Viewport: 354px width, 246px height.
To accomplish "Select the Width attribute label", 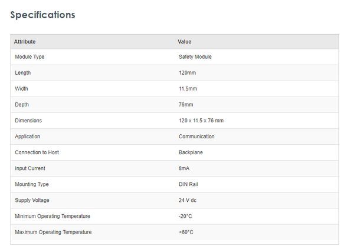I will click(x=21, y=89).
